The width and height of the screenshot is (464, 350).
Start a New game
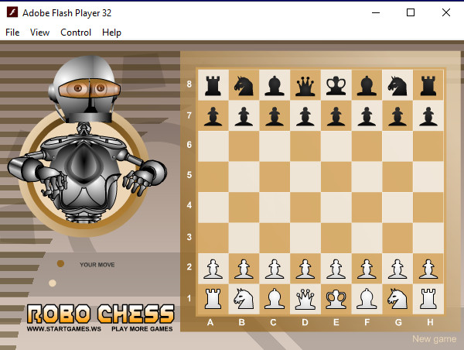click(x=434, y=339)
